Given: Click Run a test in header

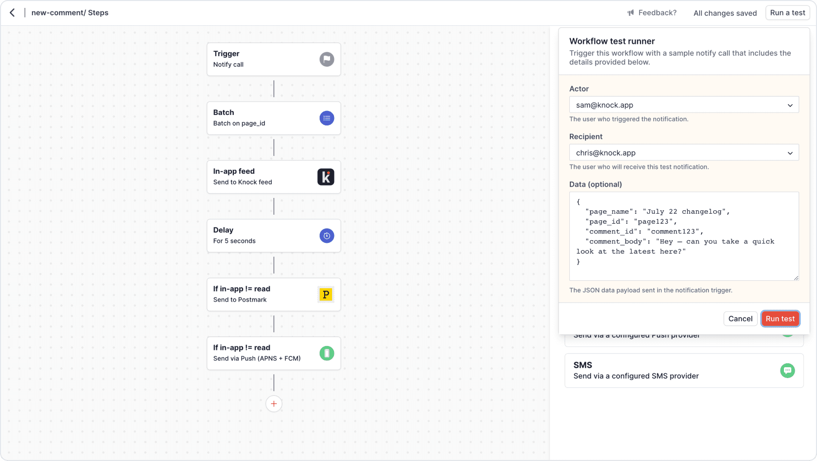Looking at the screenshot, I should pyautogui.click(x=787, y=13).
